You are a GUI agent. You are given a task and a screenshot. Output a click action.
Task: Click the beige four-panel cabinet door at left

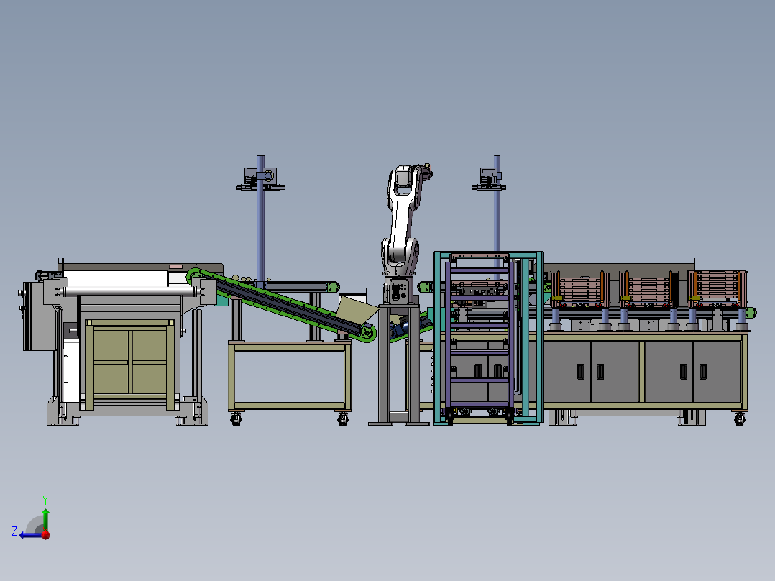(x=131, y=363)
